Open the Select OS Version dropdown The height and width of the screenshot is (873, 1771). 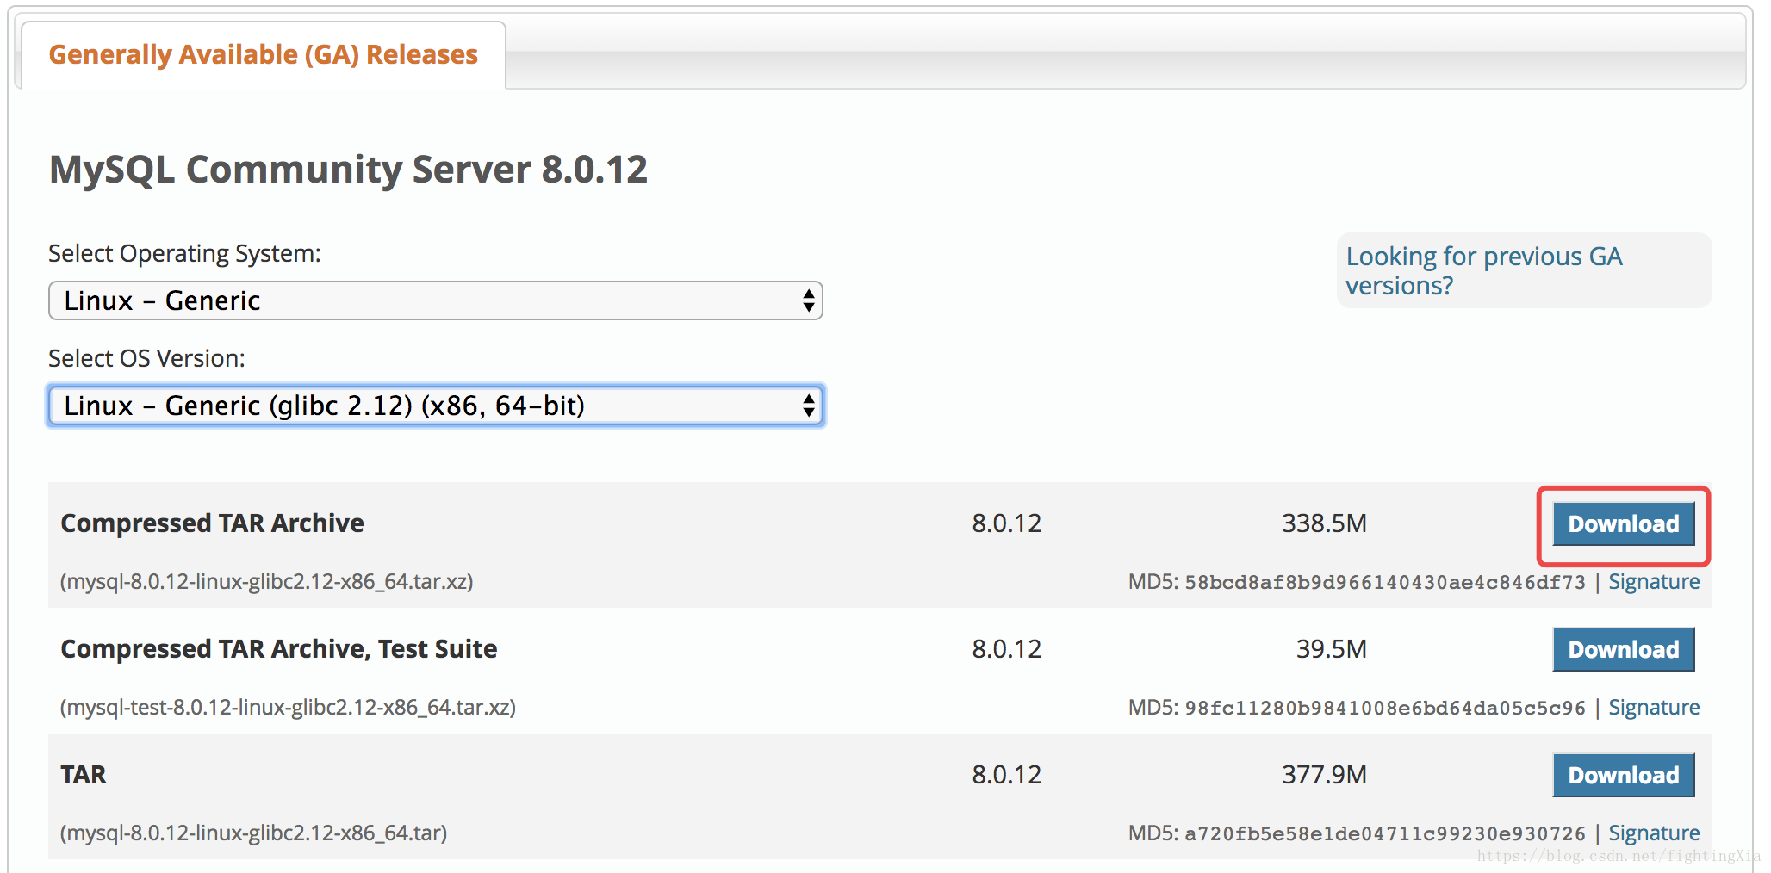point(436,406)
